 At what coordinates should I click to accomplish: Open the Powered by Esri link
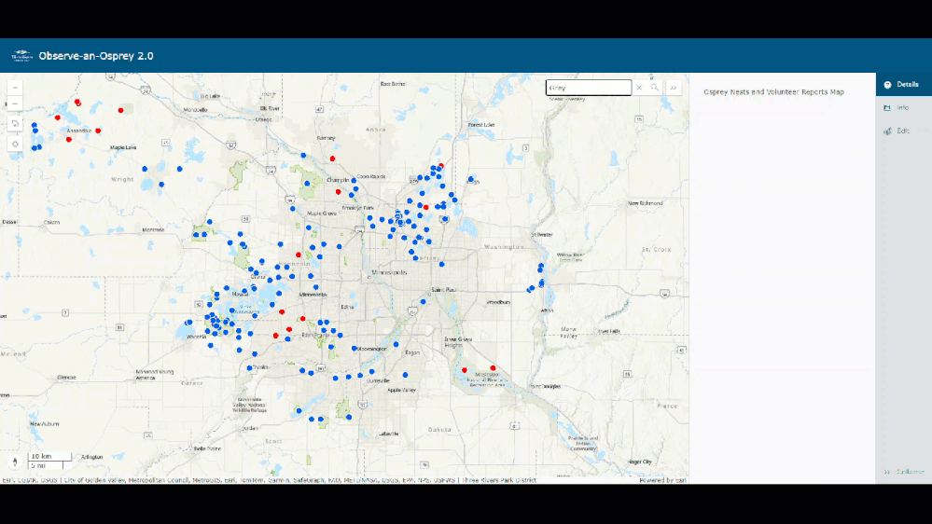[x=662, y=480]
